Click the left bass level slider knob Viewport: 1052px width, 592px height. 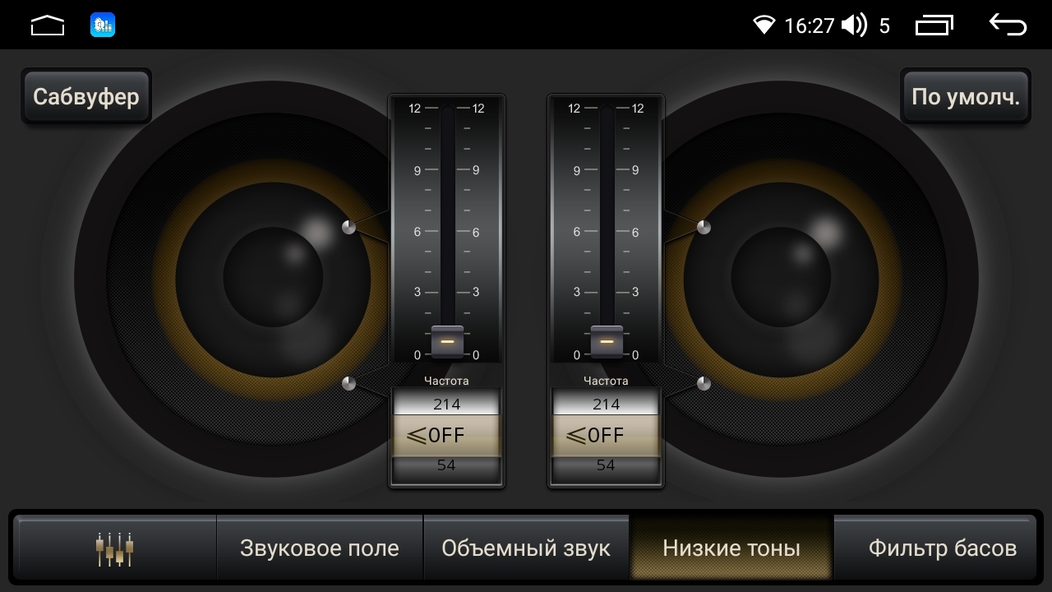tap(447, 341)
